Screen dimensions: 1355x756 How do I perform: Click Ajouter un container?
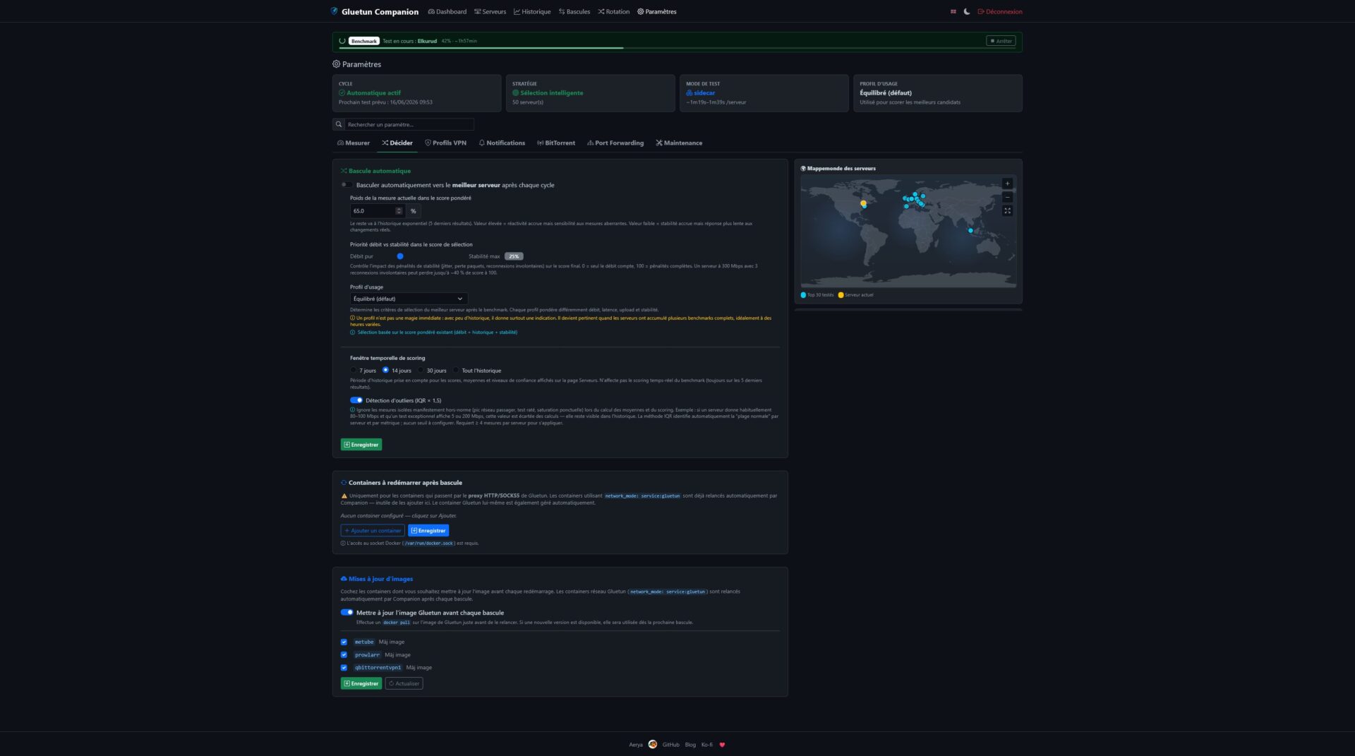(x=373, y=531)
